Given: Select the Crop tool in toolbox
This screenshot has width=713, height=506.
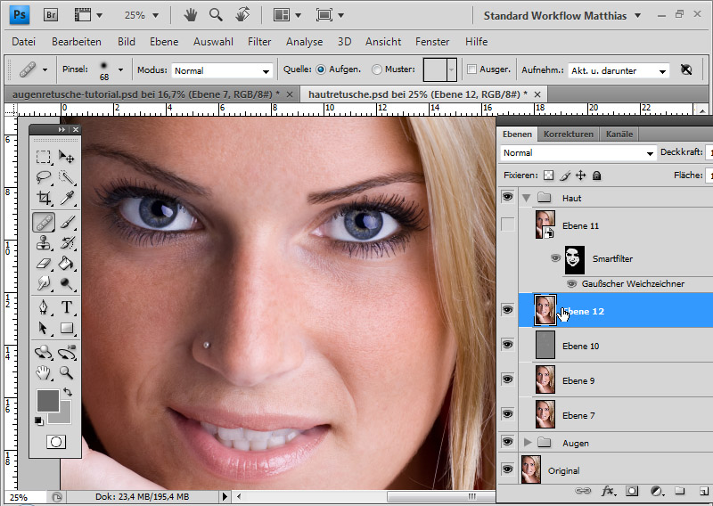Looking at the screenshot, I should 43,198.
